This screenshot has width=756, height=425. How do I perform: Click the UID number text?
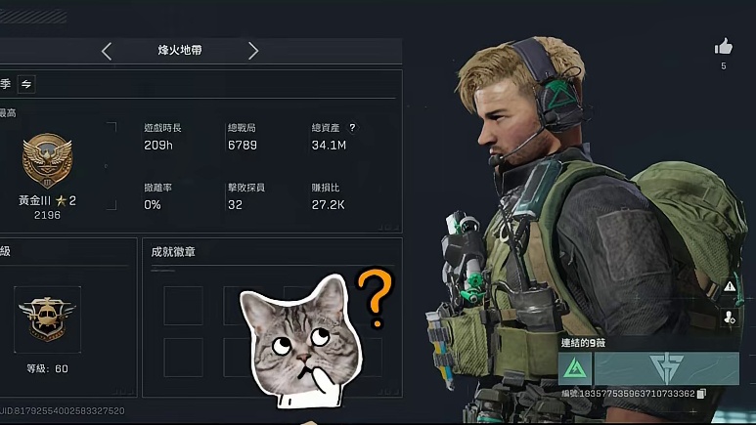click(63, 411)
